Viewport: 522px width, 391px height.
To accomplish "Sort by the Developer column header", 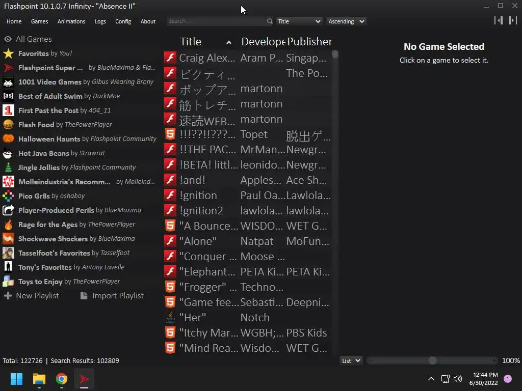I will pos(263,42).
